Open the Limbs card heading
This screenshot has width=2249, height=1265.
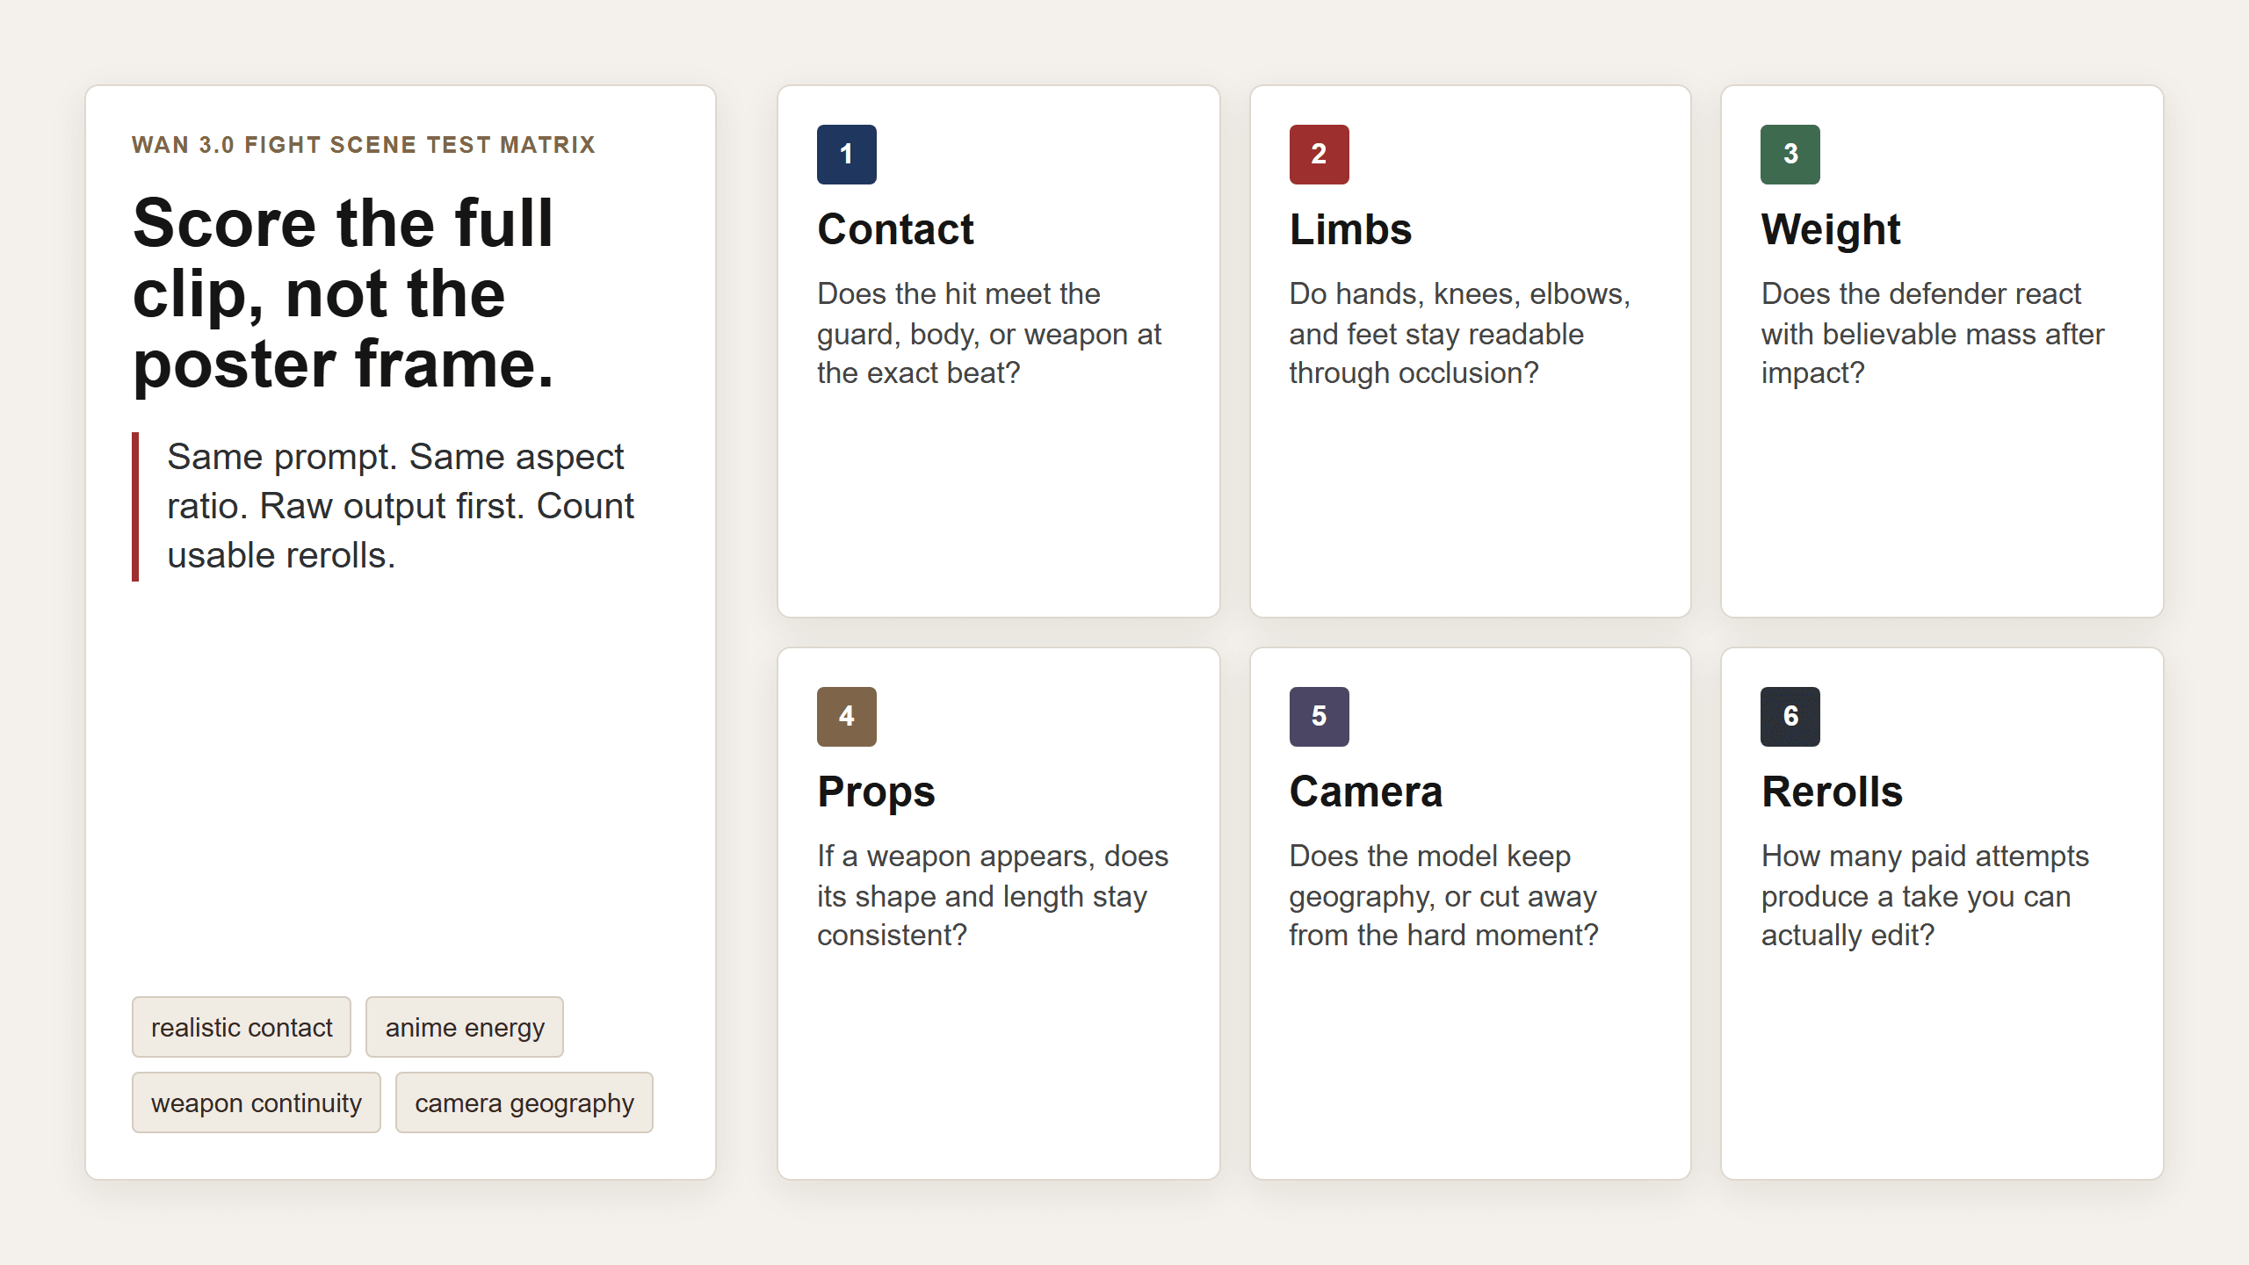point(1350,229)
